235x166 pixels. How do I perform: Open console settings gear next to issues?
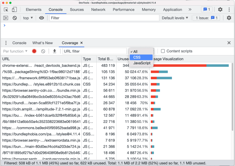click(x=229, y=18)
